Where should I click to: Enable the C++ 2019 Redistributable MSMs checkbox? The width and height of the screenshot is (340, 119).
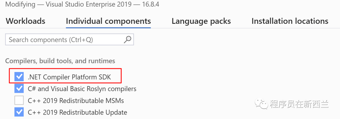point(19,100)
